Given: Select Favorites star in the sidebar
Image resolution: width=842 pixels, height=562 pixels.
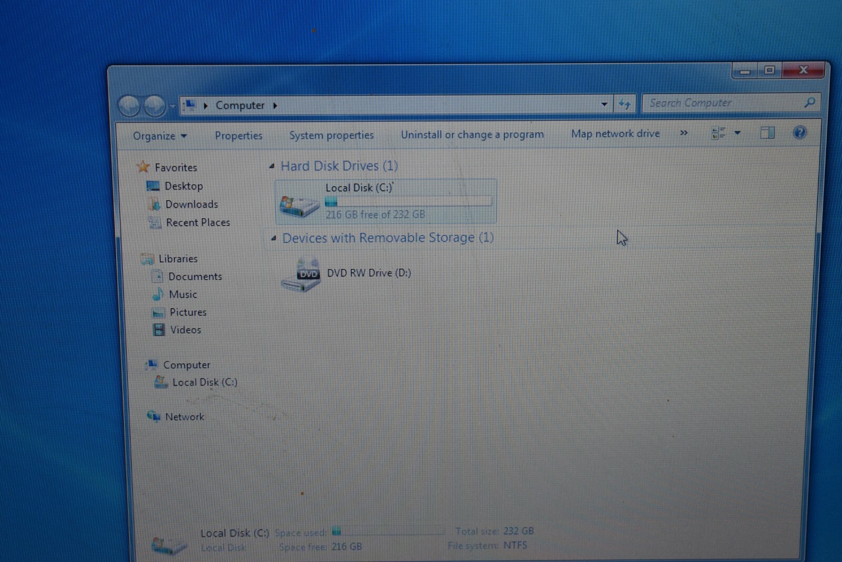Looking at the screenshot, I should pos(143,167).
